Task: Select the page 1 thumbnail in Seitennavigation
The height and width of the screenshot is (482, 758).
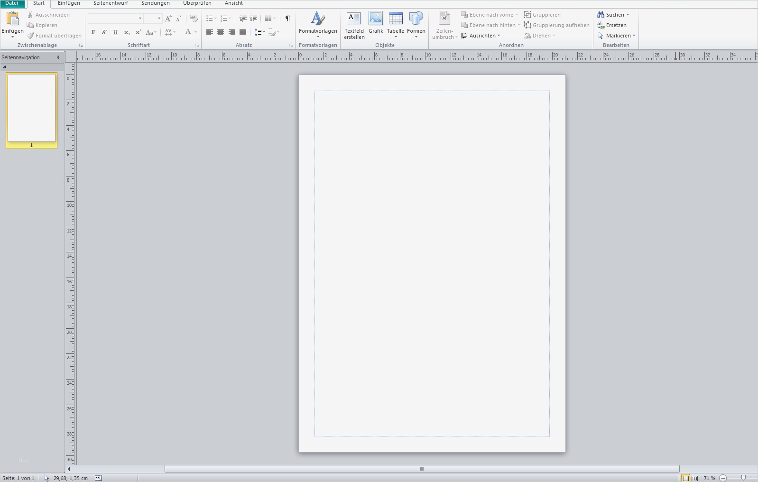Action: (32, 108)
